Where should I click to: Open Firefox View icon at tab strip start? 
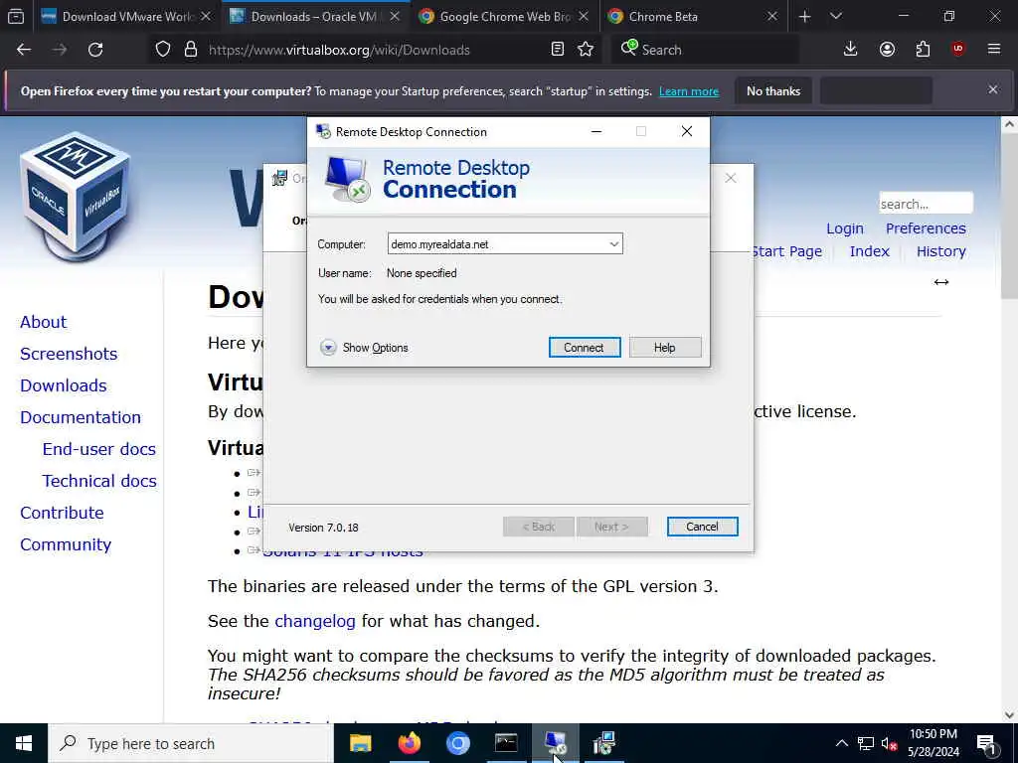coord(16,16)
